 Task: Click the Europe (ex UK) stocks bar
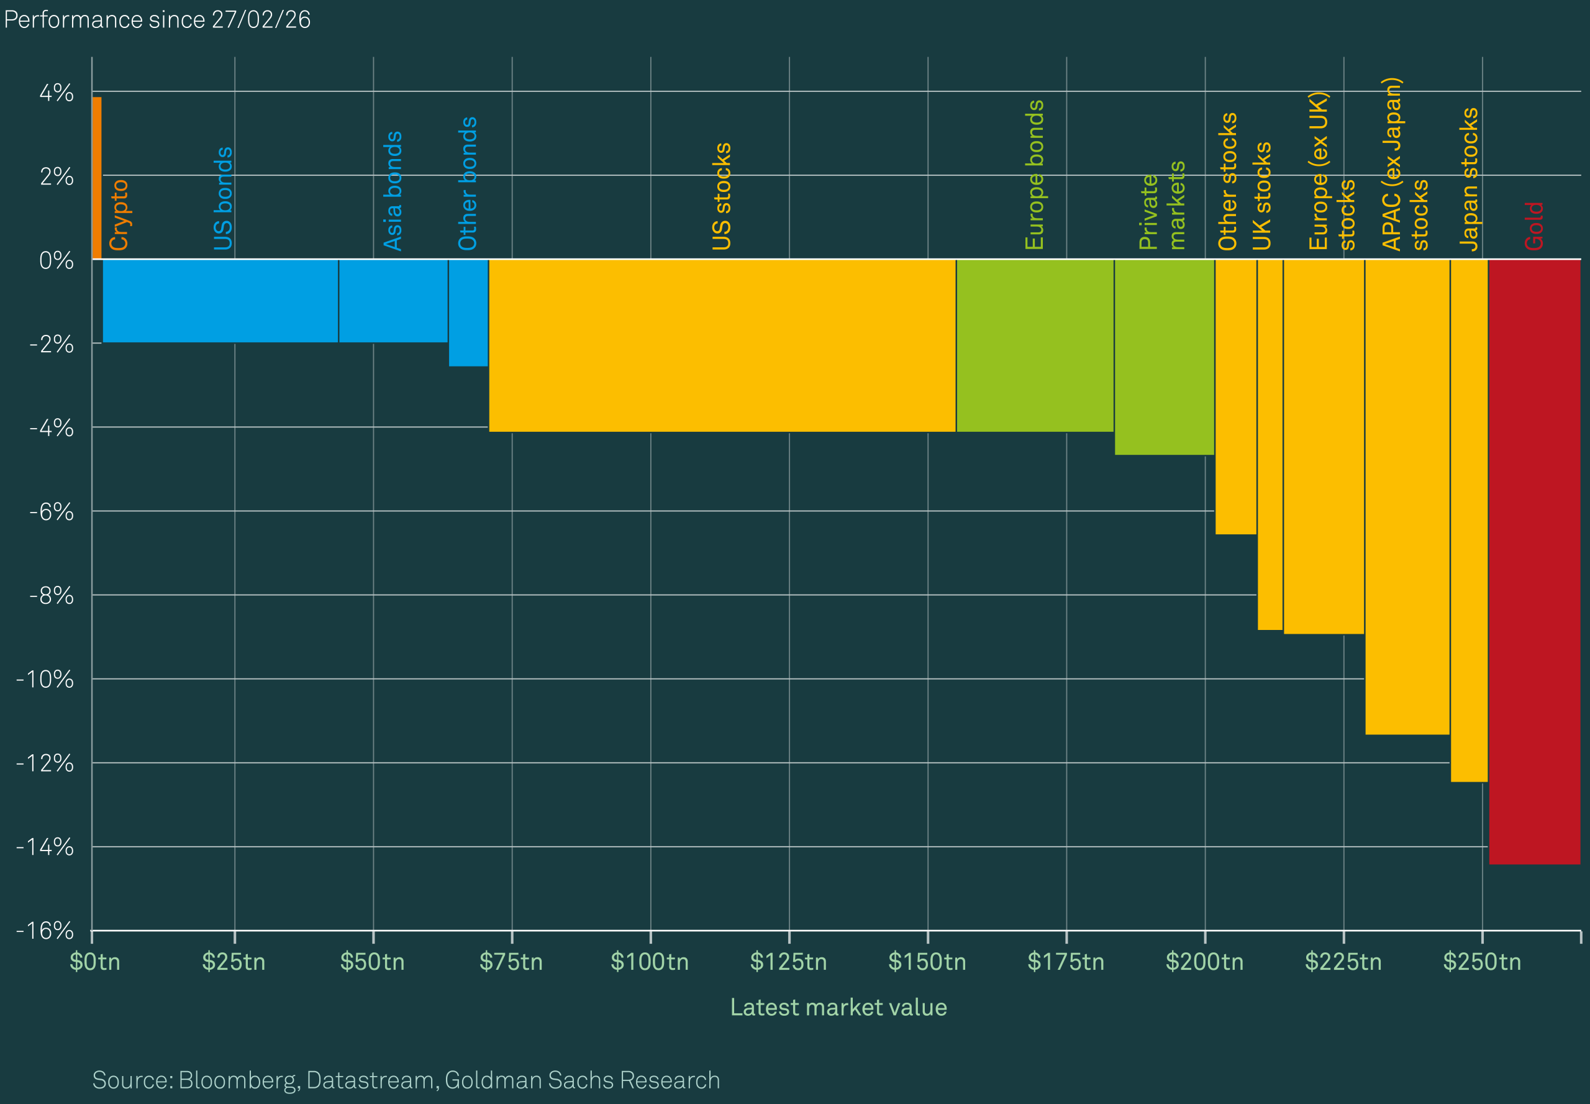pos(1323,446)
